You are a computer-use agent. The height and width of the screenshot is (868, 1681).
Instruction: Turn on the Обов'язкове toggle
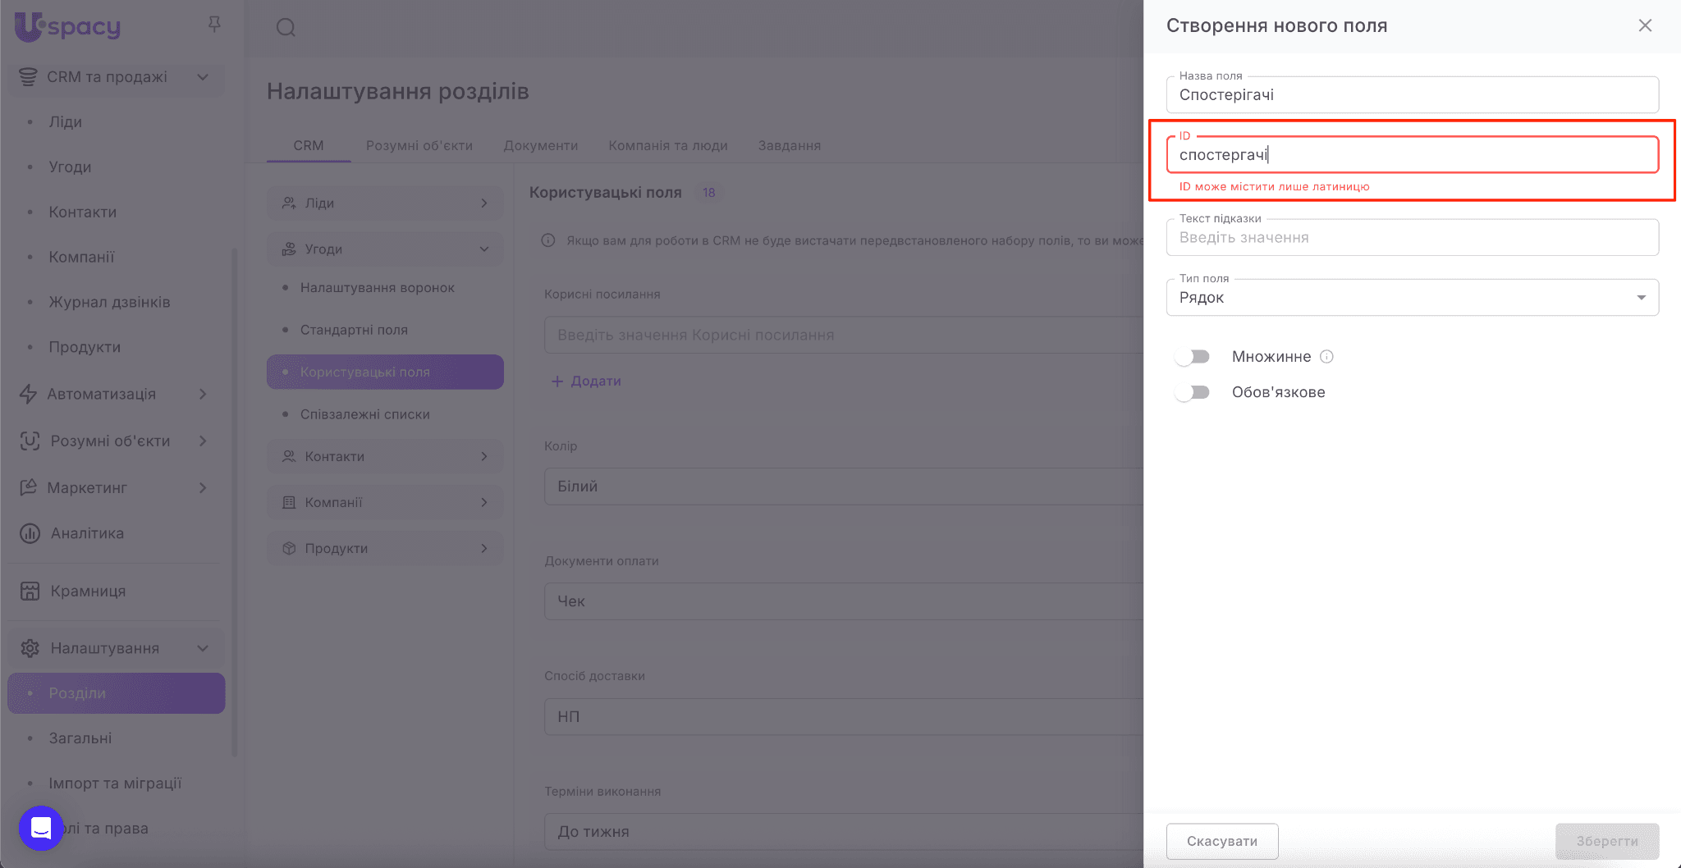click(x=1193, y=392)
